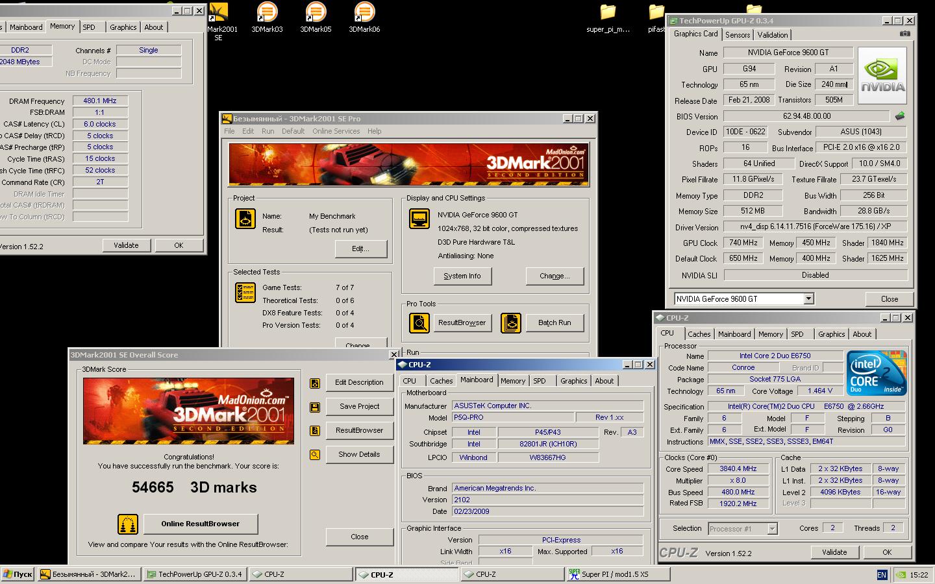Click the Show Details button
The image size is (935, 584).
tap(359, 454)
